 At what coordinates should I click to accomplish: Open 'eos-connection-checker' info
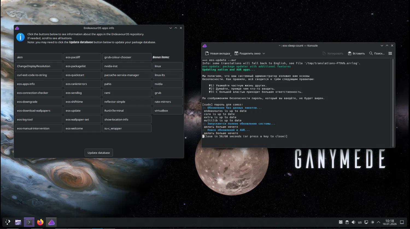pos(39,93)
